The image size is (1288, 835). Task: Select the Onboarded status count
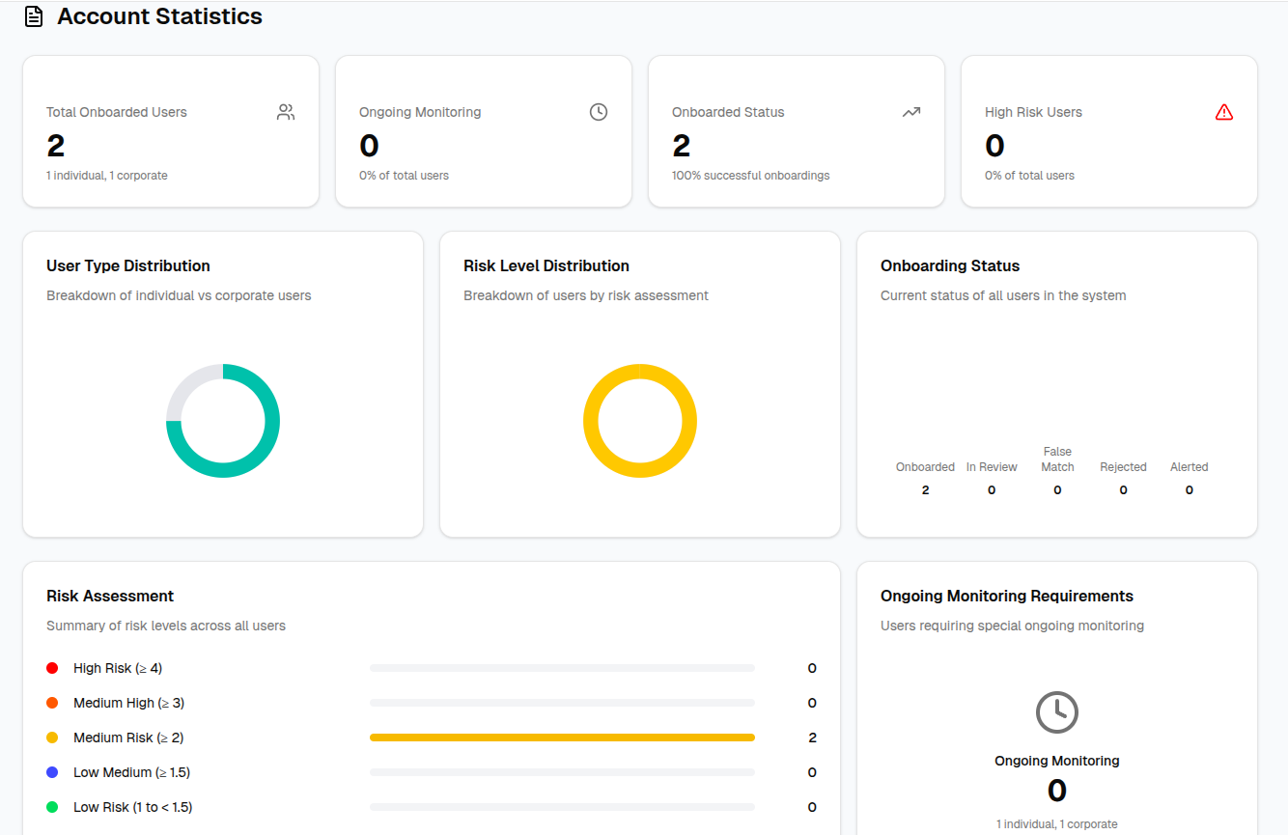(x=925, y=490)
